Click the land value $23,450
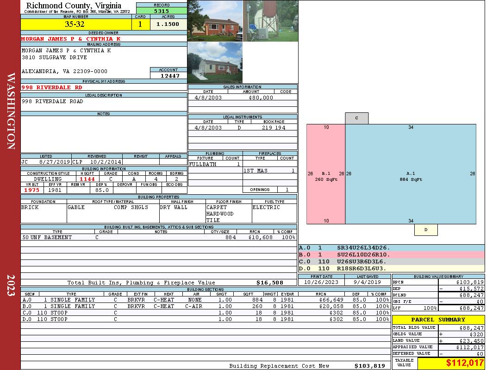This screenshot has height=370, width=486. pyautogui.click(x=472, y=341)
